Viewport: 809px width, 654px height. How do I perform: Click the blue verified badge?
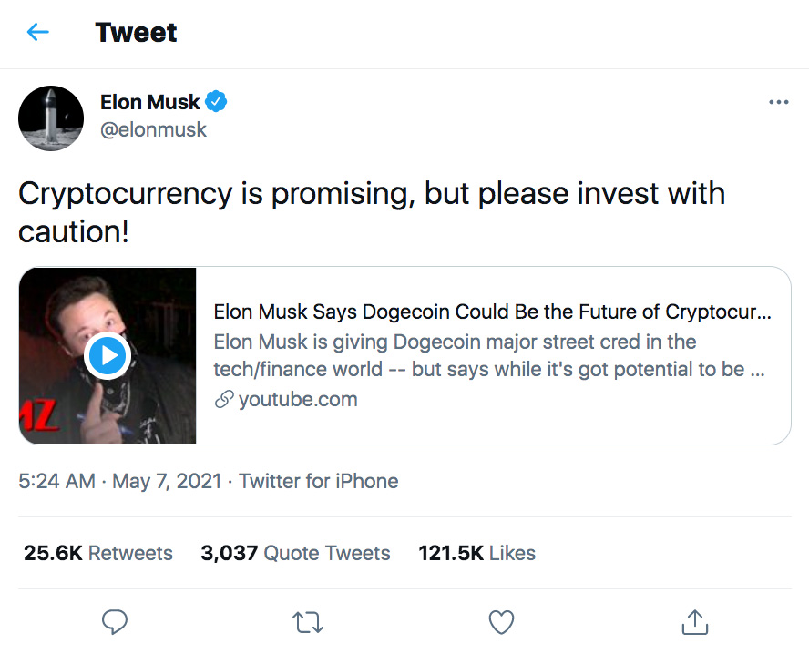point(216,102)
